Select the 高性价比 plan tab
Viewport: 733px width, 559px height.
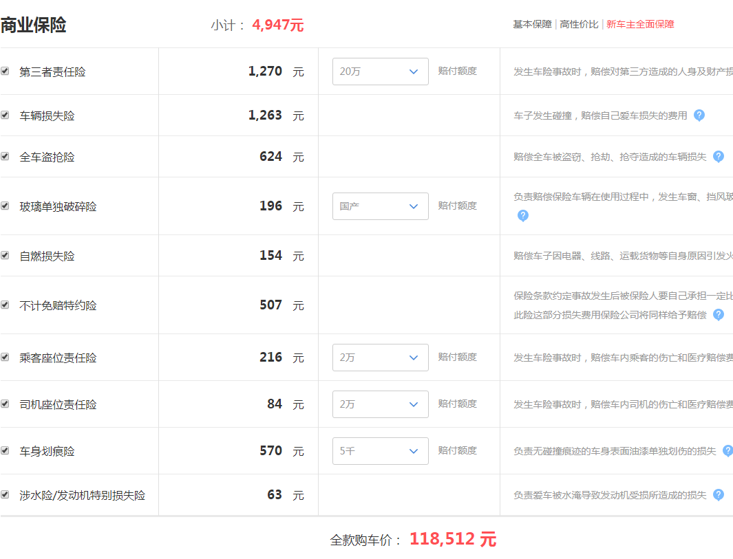pyautogui.click(x=579, y=24)
